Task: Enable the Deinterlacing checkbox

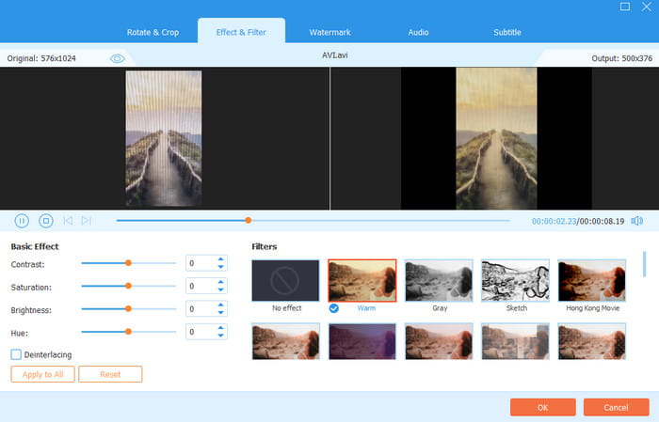Action: pyautogui.click(x=16, y=354)
